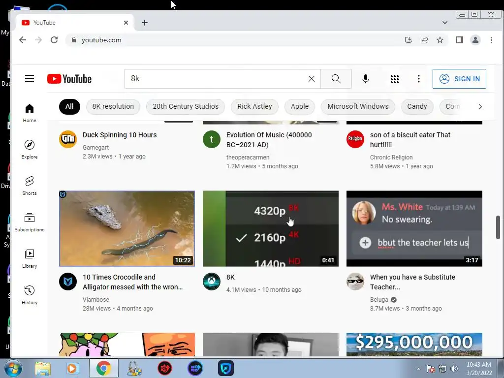Select the Rick Astley chip
Image resolution: width=504 pixels, height=378 pixels.
tap(254, 106)
